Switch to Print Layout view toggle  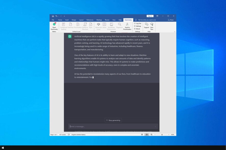146,134
